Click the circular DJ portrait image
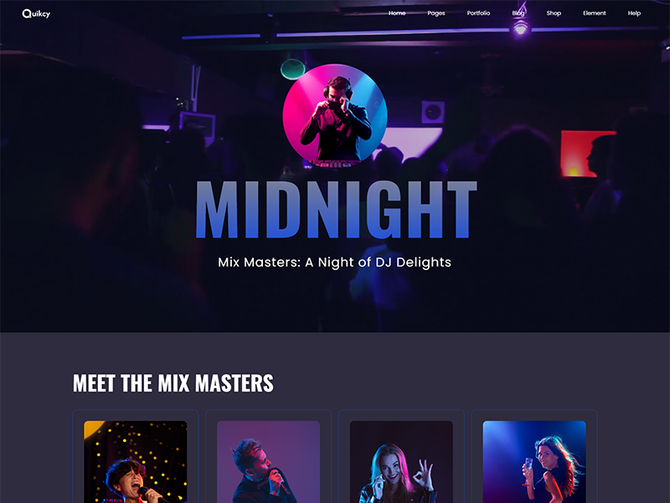Viewport: 670px width, 503px height. coord(334,116)
